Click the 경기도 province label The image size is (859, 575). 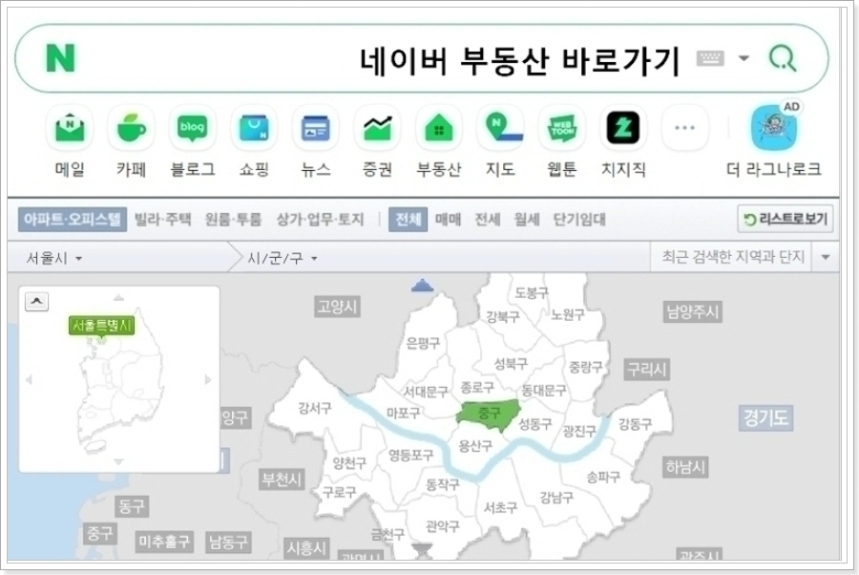click(765, 417)
